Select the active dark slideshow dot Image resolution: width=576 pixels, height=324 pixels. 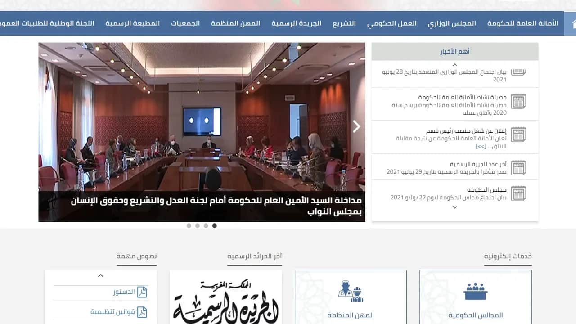(215, 226)
